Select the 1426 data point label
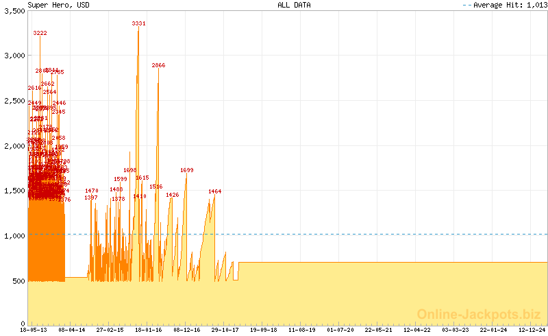 [173, 195]
